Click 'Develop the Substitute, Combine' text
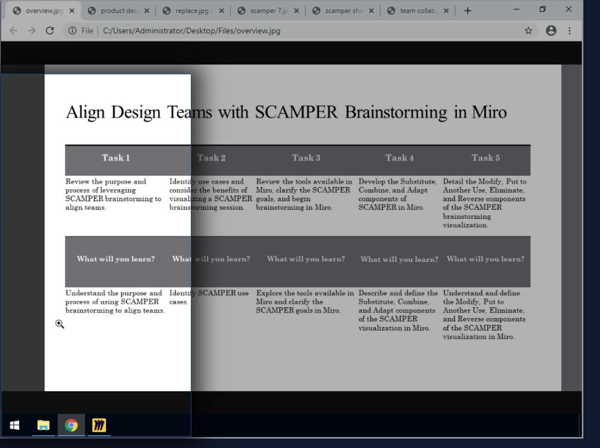The height and width of the screenshot is (448, 600). coord(398,194)
